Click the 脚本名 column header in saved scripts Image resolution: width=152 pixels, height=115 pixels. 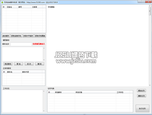[14, 72]
